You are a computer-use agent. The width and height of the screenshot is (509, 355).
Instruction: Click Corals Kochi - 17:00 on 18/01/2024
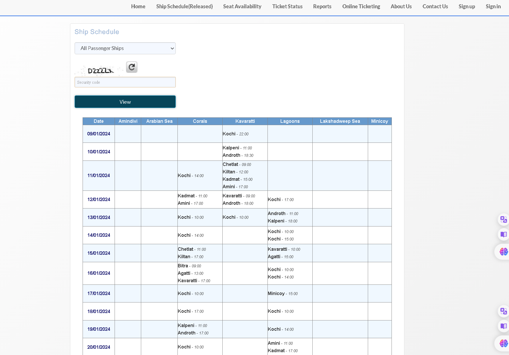(x=191, y=311)
